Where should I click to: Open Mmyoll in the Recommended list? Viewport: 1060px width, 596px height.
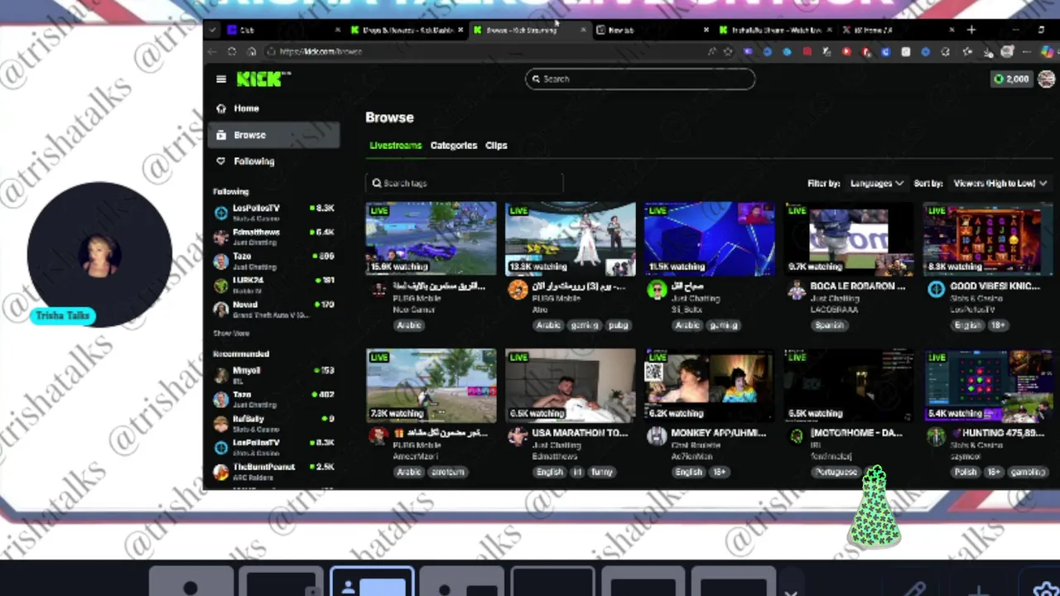click(273, 375)
